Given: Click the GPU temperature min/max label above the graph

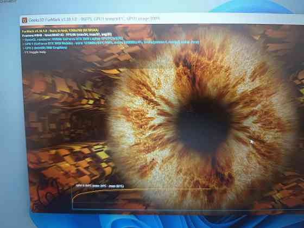Looking at the screenshot, I should [x=99, y=186].
